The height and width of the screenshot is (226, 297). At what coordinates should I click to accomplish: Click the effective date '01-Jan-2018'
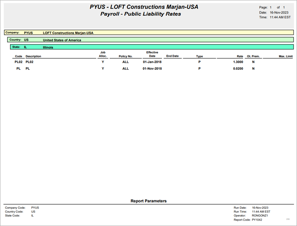[152, 62]
